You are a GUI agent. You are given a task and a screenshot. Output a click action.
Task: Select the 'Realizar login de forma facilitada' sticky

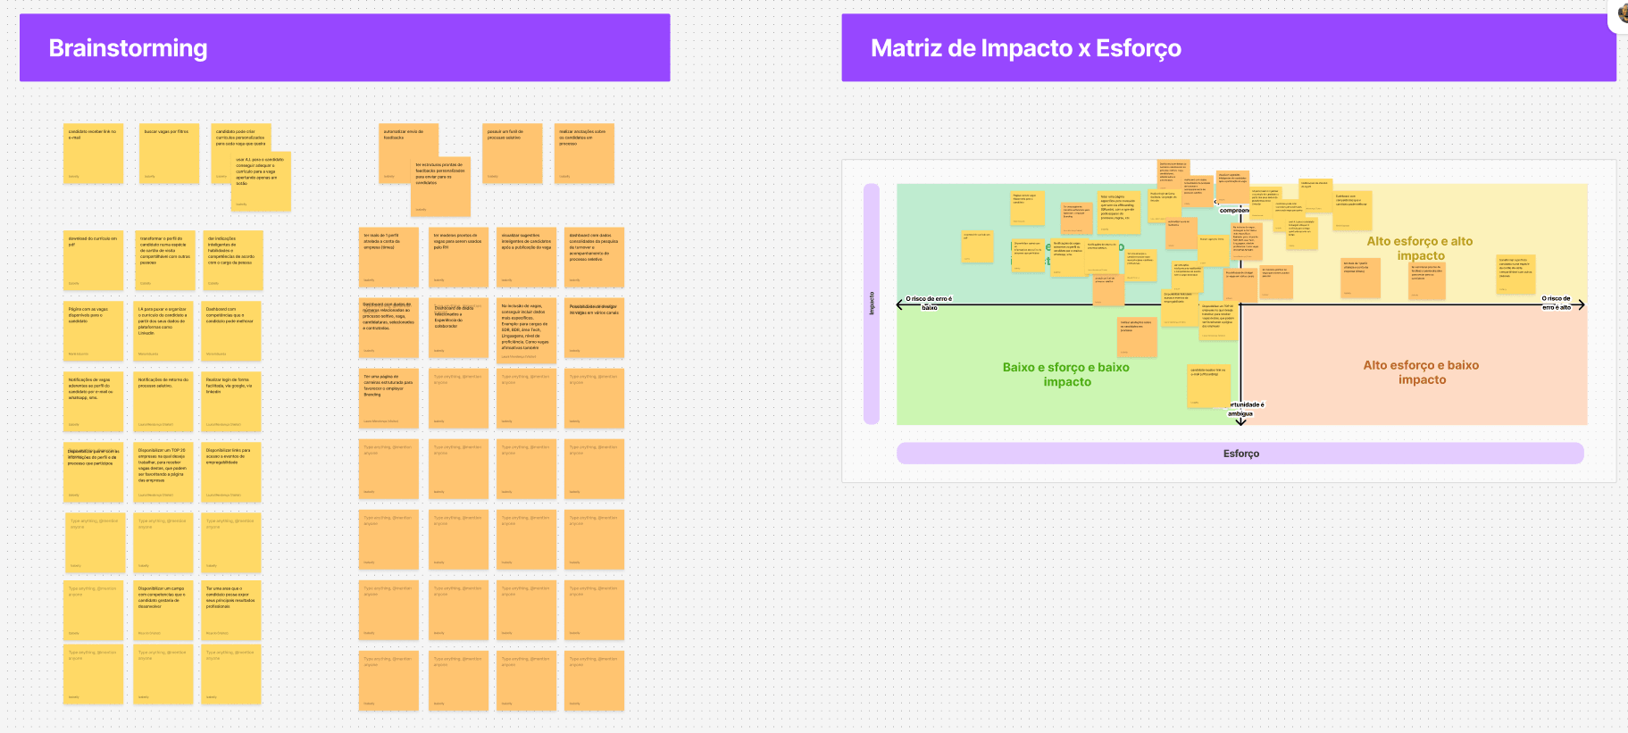pyautogui.click(x=231, y=402)
